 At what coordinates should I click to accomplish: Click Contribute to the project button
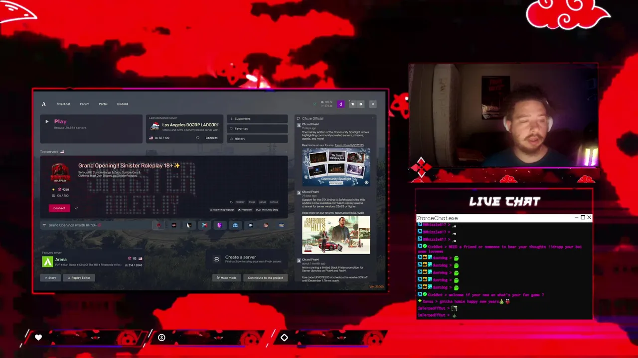pyautogui.click(x=265, y=278)
